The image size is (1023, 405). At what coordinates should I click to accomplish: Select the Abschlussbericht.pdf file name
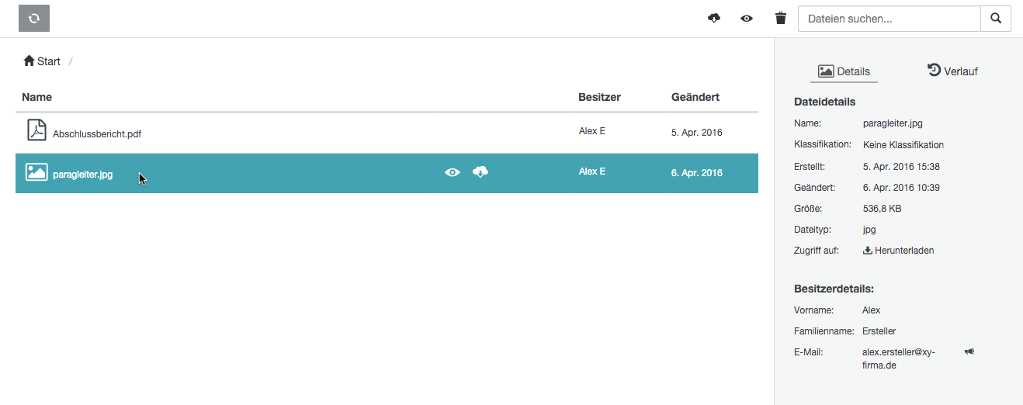tap(97, 133)
